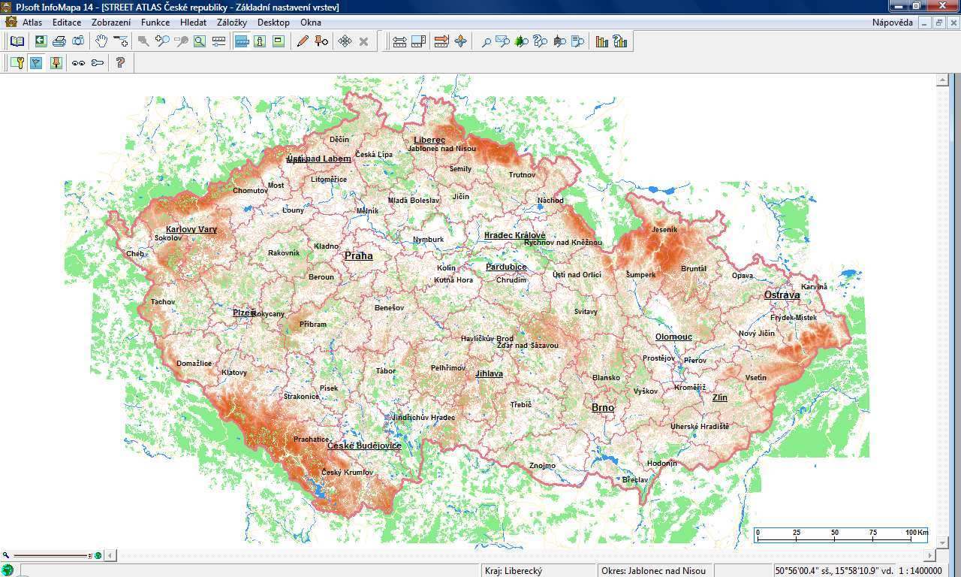Click the double-arrow distance measuring icon
This screenshot has height=577, width=961.
(399, 41)
